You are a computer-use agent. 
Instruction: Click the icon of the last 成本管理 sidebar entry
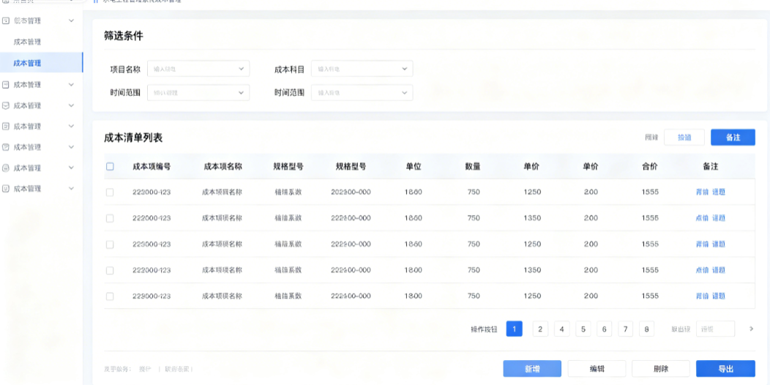(x=6, y=189)
